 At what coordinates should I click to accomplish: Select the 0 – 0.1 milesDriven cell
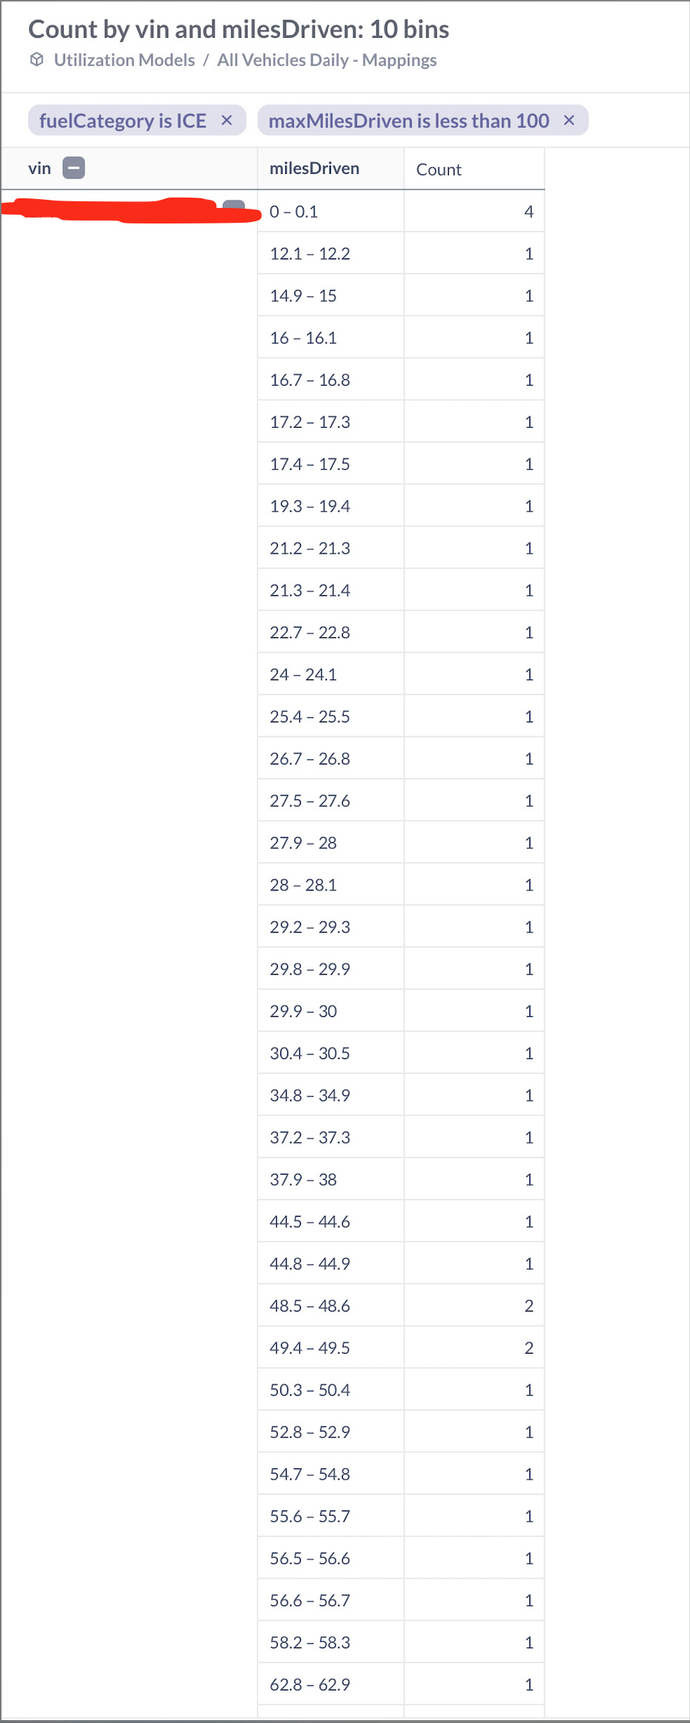(x=330, y=212)
